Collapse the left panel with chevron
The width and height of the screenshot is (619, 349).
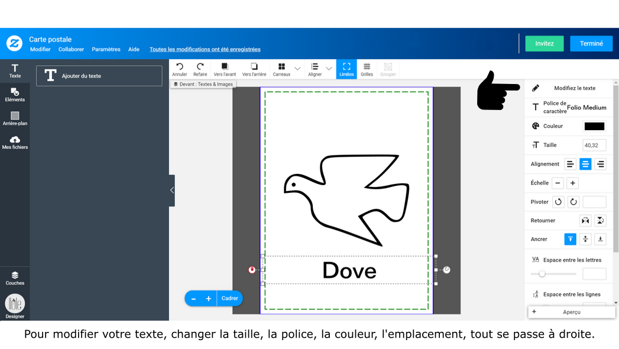171,190
